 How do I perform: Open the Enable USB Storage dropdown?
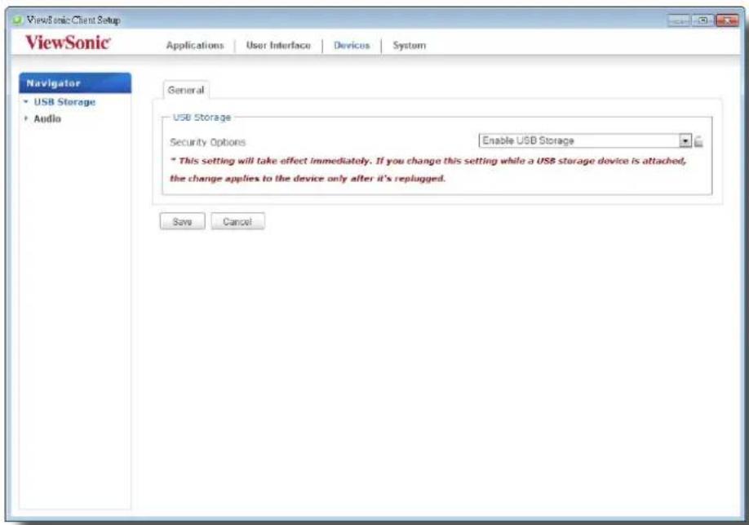(x=585, y=140)
